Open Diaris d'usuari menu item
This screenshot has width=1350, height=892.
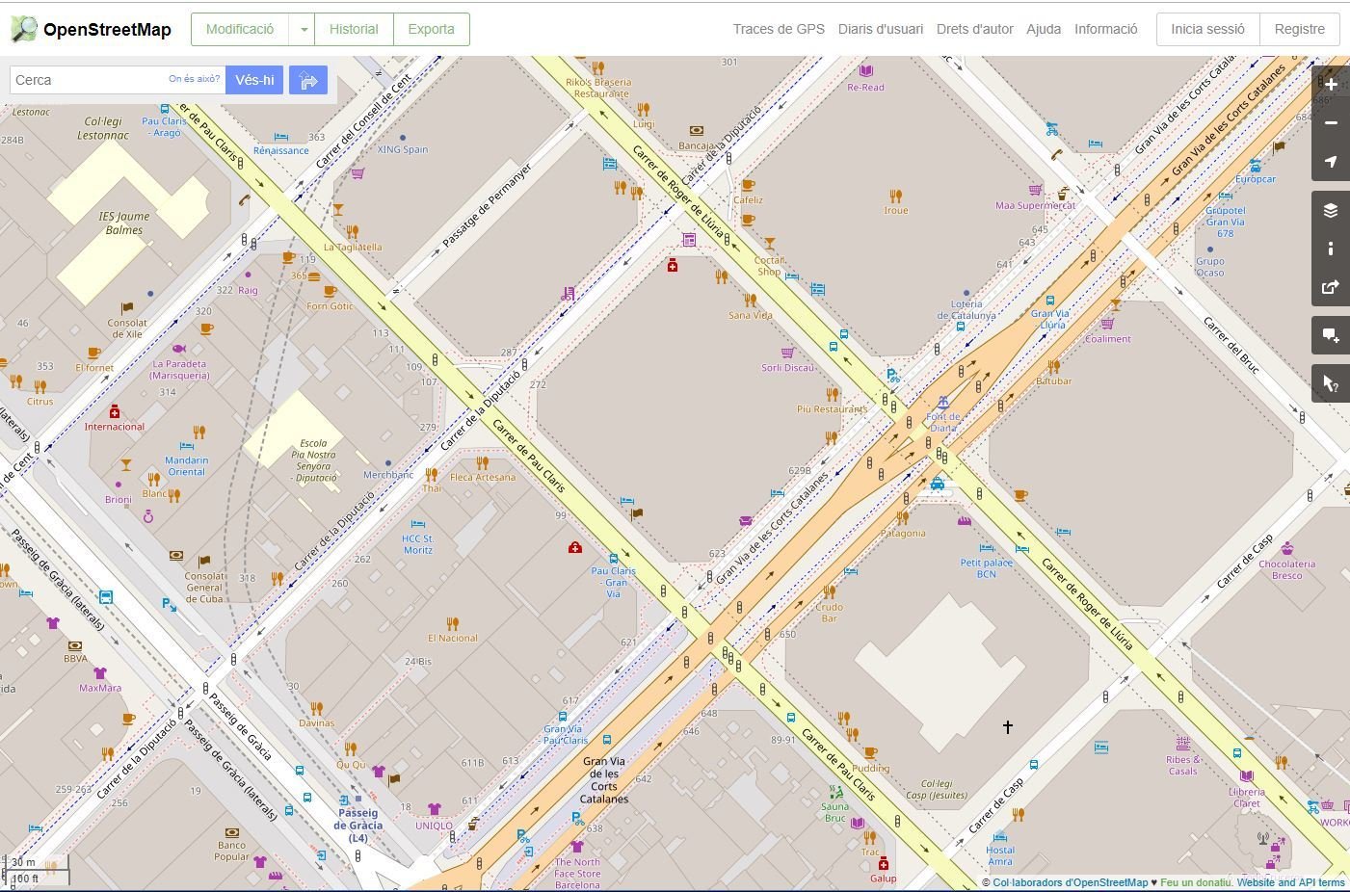pos(881,29)
